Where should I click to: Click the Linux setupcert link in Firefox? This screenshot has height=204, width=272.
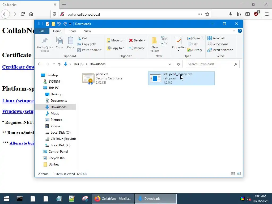(18, 101)
